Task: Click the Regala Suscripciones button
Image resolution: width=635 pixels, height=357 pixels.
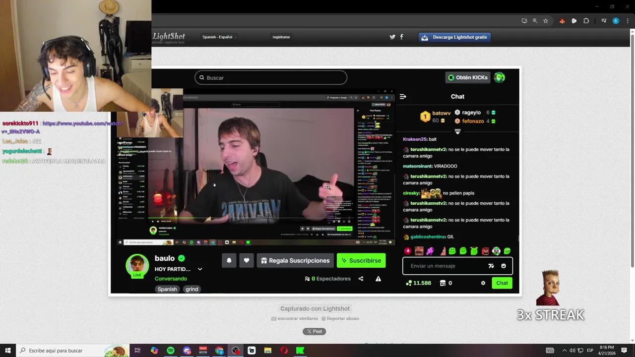Action: coord(295,260)
